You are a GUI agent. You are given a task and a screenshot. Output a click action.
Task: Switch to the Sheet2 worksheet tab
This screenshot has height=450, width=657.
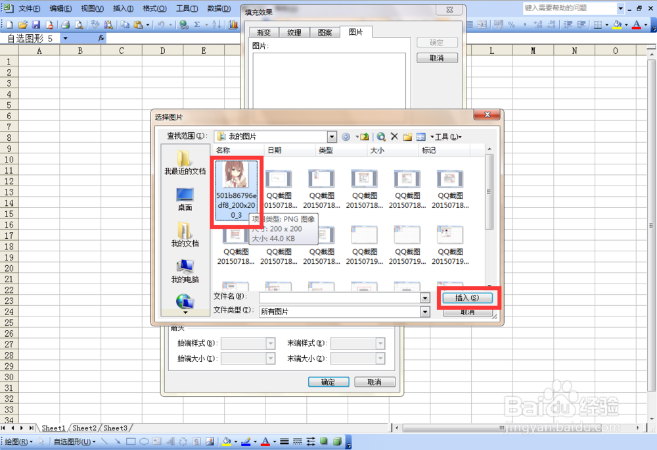coord(84,428)
